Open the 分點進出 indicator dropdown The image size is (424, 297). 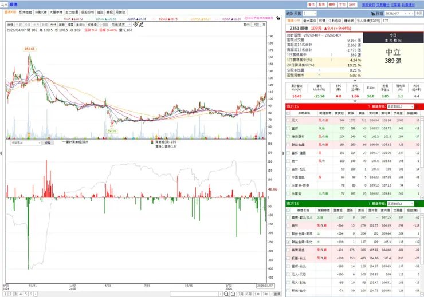[x=26, y=143]
